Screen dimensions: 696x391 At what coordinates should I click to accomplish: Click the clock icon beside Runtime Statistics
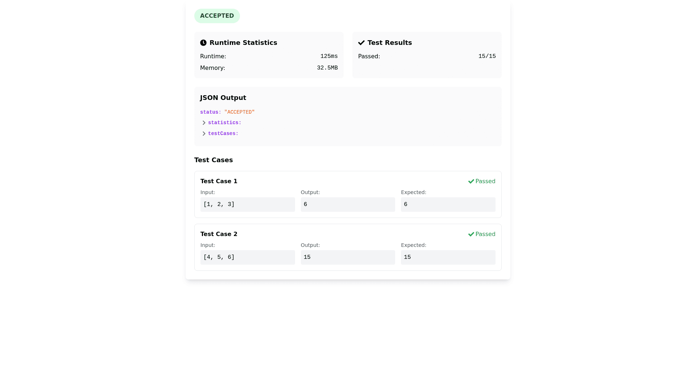203,43
